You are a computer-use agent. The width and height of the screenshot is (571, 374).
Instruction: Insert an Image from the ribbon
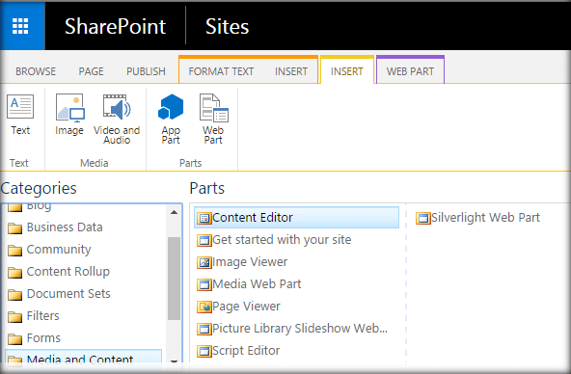[x=69, y=107]
